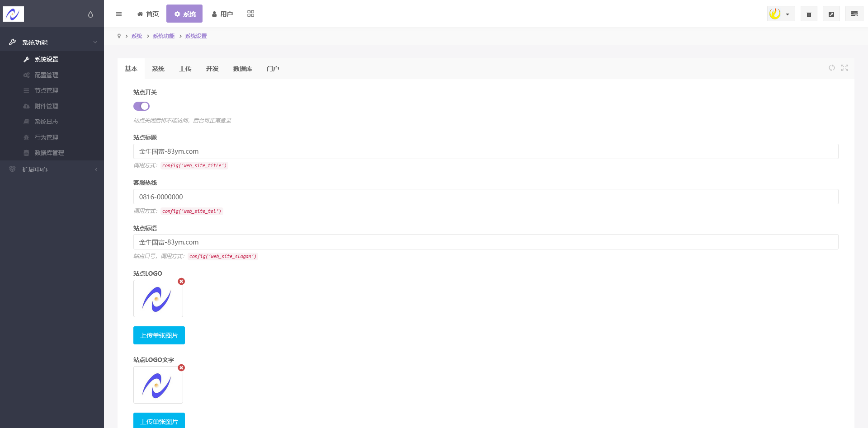Toggle sidebar with hamburger menu icon
The image size is (868, 428).
119,14
